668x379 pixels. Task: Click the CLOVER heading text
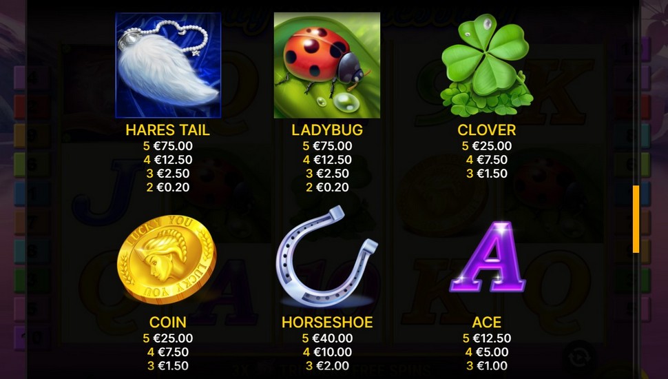[x=486, y=130]
